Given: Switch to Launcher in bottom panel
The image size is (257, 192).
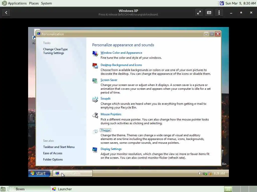Looking at the screenshot, I should coord(62,189).
